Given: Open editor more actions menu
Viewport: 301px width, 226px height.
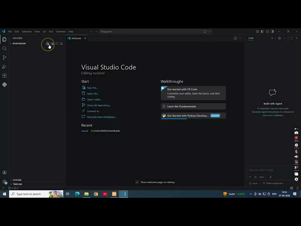Looking at the screenshot, I should click(x=240, y=38).
